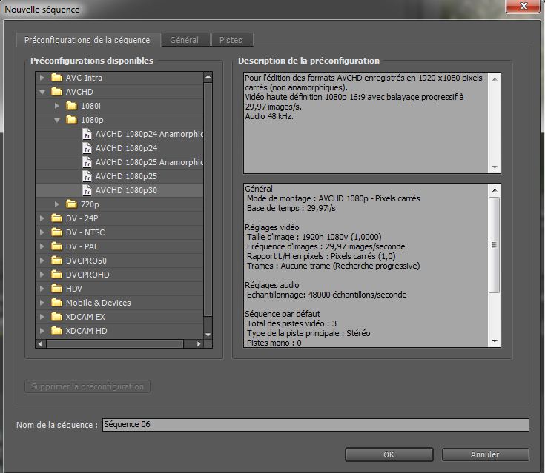This screenshot has height=473, width=545.
Task: Click the AVCHD 1080p24 preset file icon
Action: pos(87,148)
